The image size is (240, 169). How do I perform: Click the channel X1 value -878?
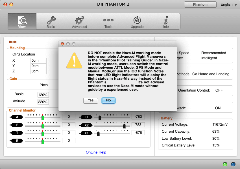138,133
